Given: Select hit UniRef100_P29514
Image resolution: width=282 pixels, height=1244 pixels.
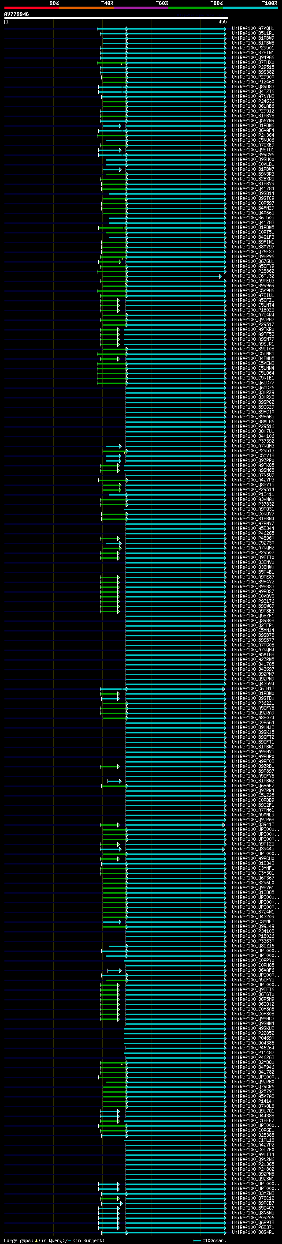Looking at the screenshot, I should coord(252,489).
